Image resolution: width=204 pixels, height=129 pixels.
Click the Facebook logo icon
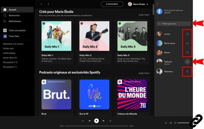pos(159,11)
